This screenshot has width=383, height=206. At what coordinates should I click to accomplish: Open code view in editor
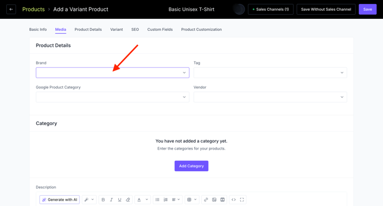[233, 200]
